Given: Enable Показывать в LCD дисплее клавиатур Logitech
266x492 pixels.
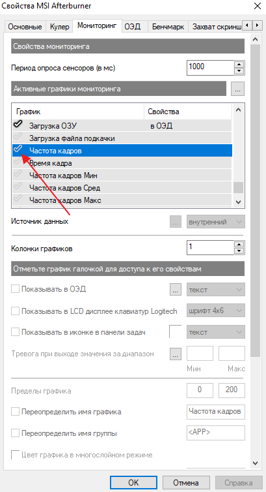Looking at the screenshot, I should click(15, 311).
